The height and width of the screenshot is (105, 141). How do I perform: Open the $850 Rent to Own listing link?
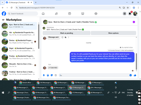[x=65, y=29]
